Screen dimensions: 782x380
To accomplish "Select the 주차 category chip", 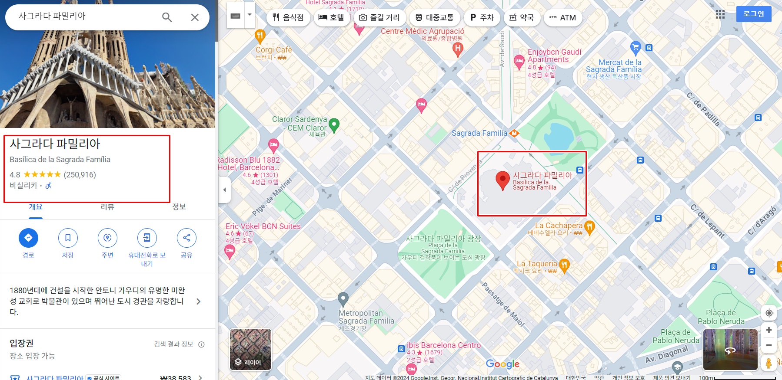I will point(482,18).
